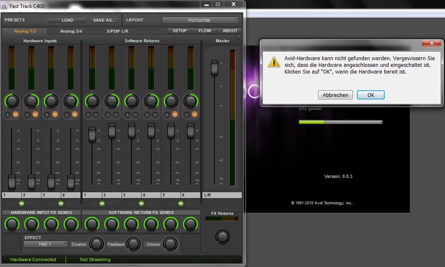
Task: Solo Software Return channel 5
Action: click(x=167, y=114)
